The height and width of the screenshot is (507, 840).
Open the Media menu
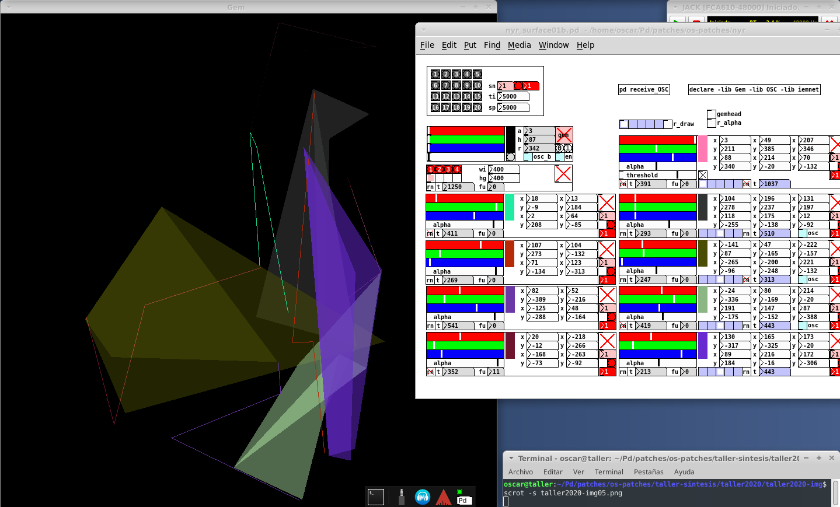pos(519,45)
